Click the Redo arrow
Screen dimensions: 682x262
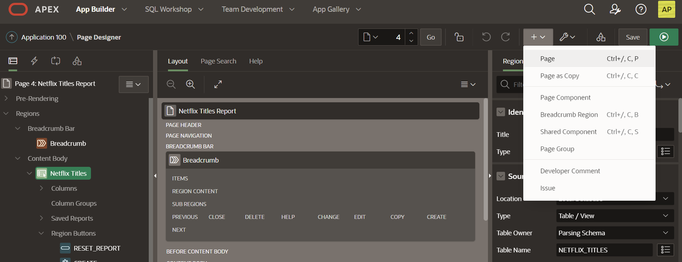click(x=506, y=37)
